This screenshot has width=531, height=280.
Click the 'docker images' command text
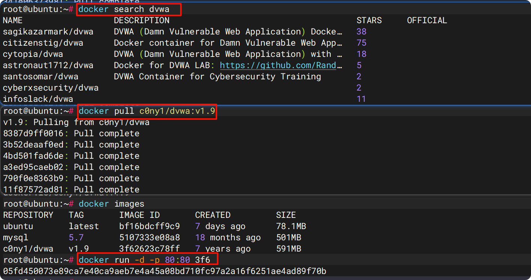tap(111, 204)
